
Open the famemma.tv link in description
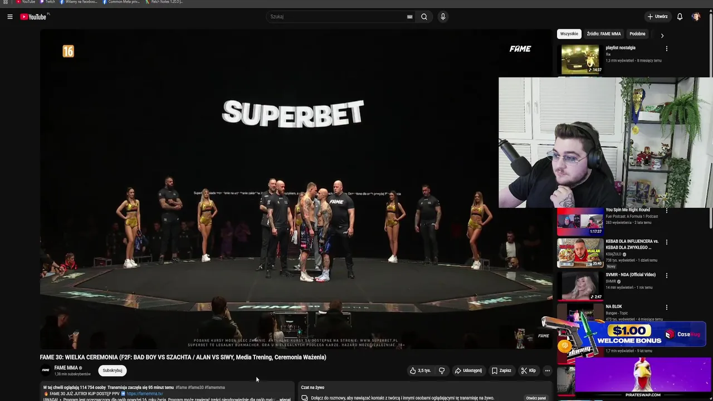(144, 394)
